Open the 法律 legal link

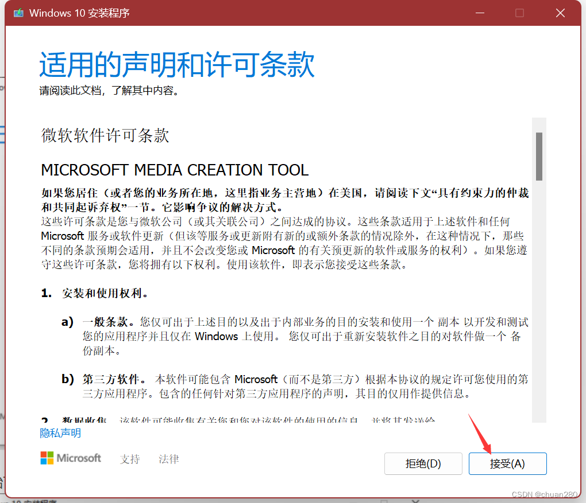[x=168, y=459]
